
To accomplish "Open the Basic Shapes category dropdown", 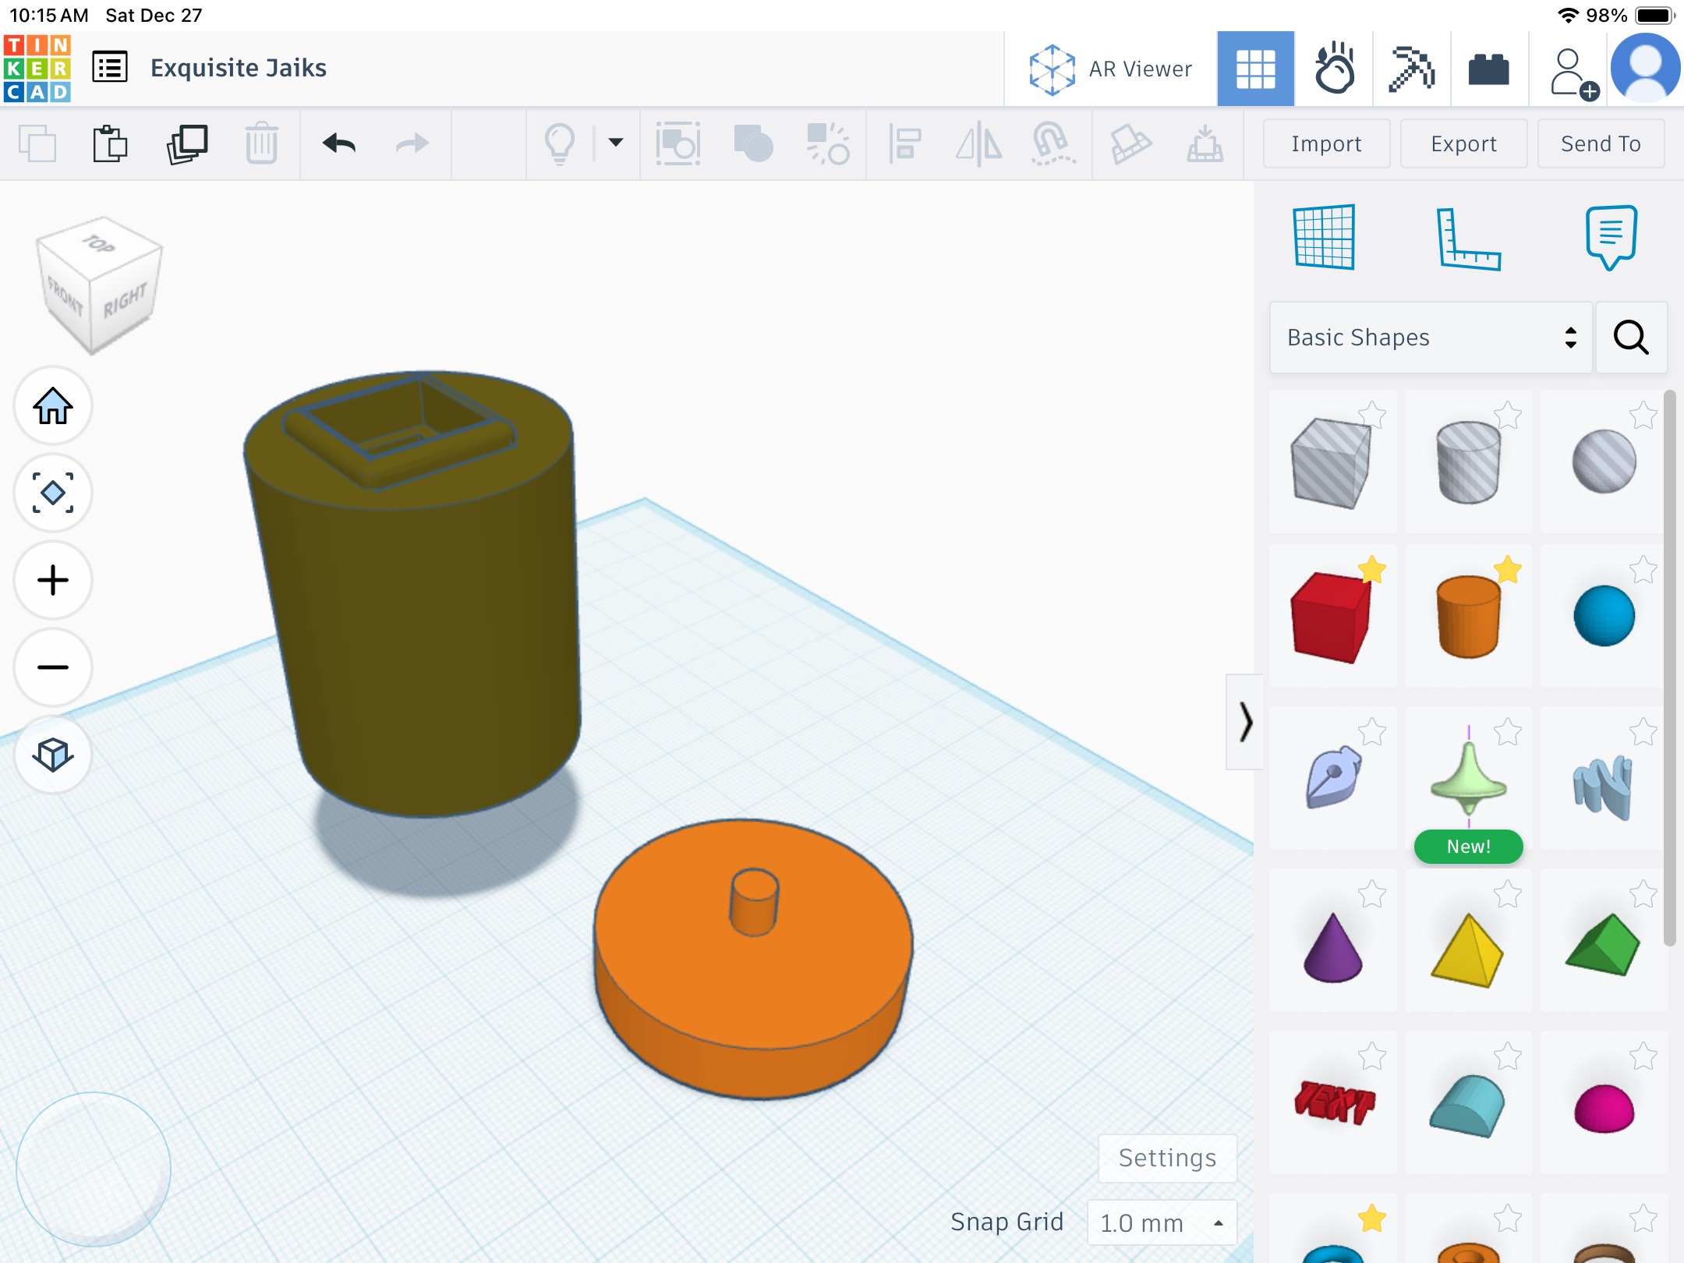I will 1431,338.
